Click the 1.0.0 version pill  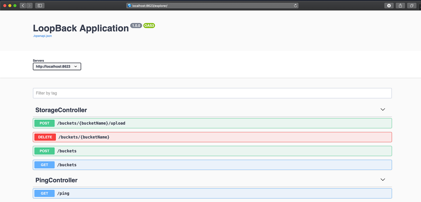pyautogui.click(x=136, y=26)
